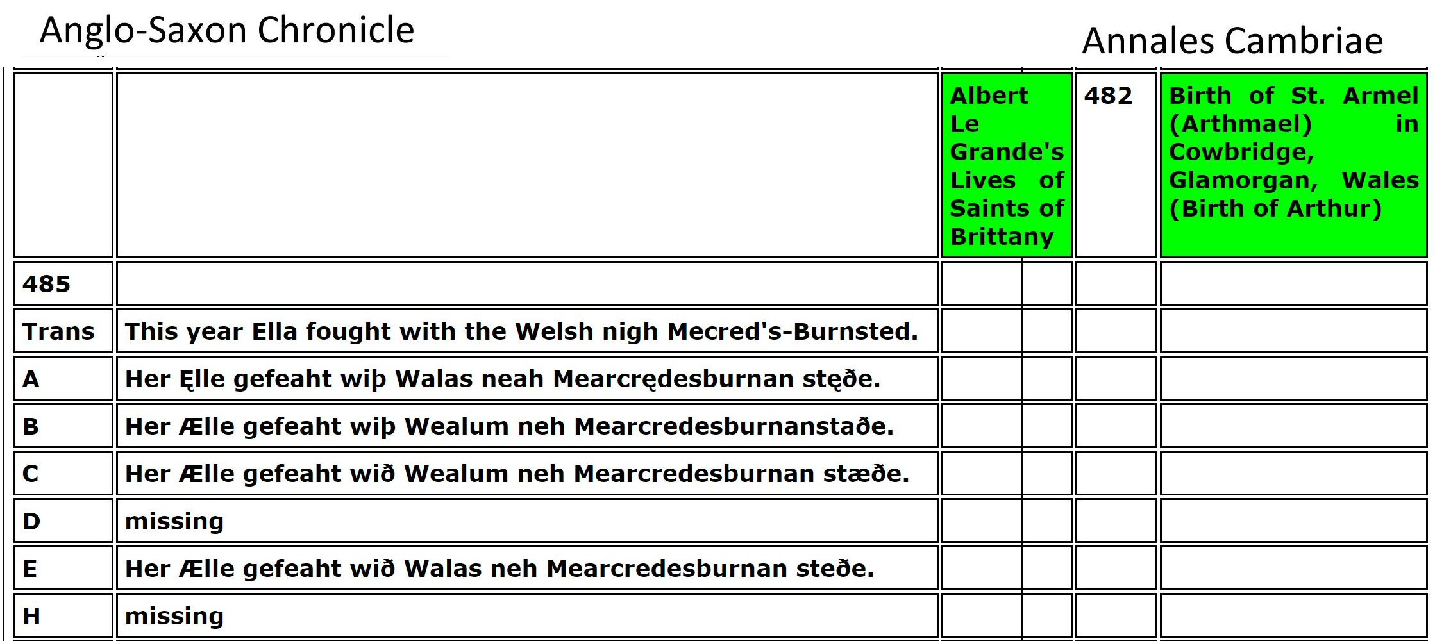This screenshot has width=1435, height=641.
Task: Select manuscript H row label
Action: (31, 616)
